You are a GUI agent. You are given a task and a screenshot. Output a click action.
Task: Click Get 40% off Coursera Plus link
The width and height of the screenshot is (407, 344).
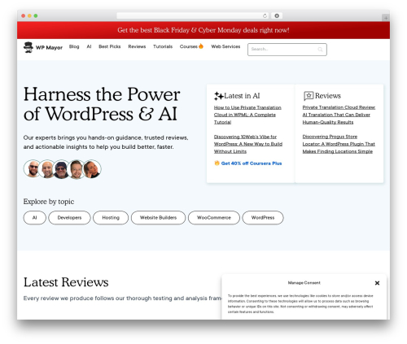[x=252, y=163]
